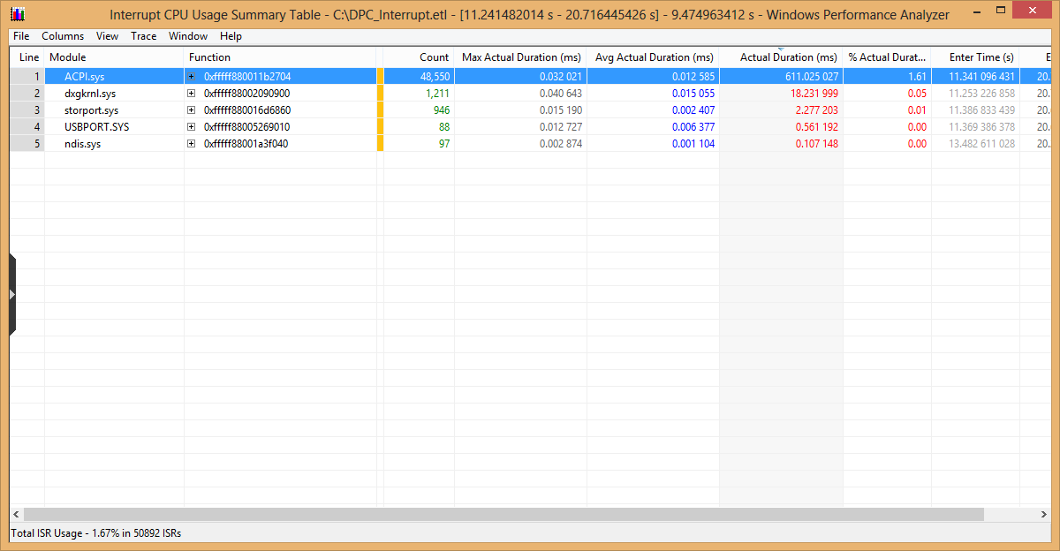Sort by Avg Actual Duration (ms) header
Viewport: 1060px width, 551px height.
tap(653, 57)
